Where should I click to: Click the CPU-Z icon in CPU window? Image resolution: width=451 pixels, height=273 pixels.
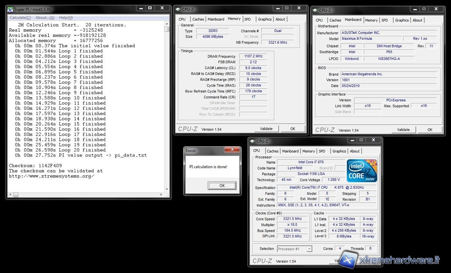pyautogui.click(x=253, y=141)
